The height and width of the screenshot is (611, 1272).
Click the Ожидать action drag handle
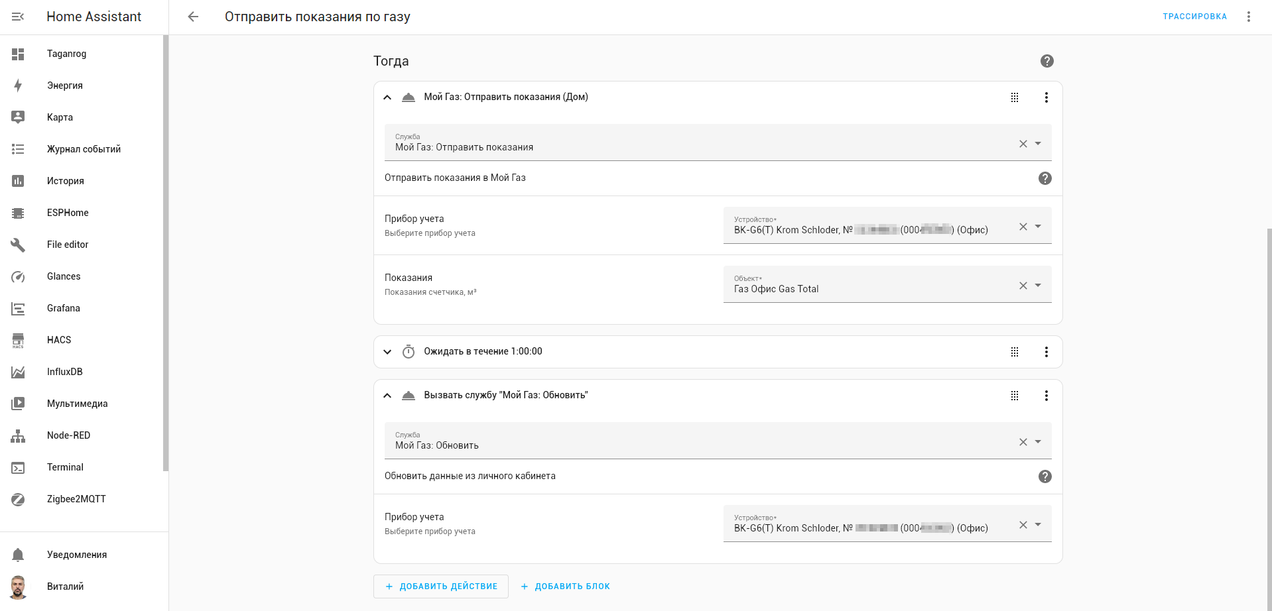click(x=1015, y=352)
